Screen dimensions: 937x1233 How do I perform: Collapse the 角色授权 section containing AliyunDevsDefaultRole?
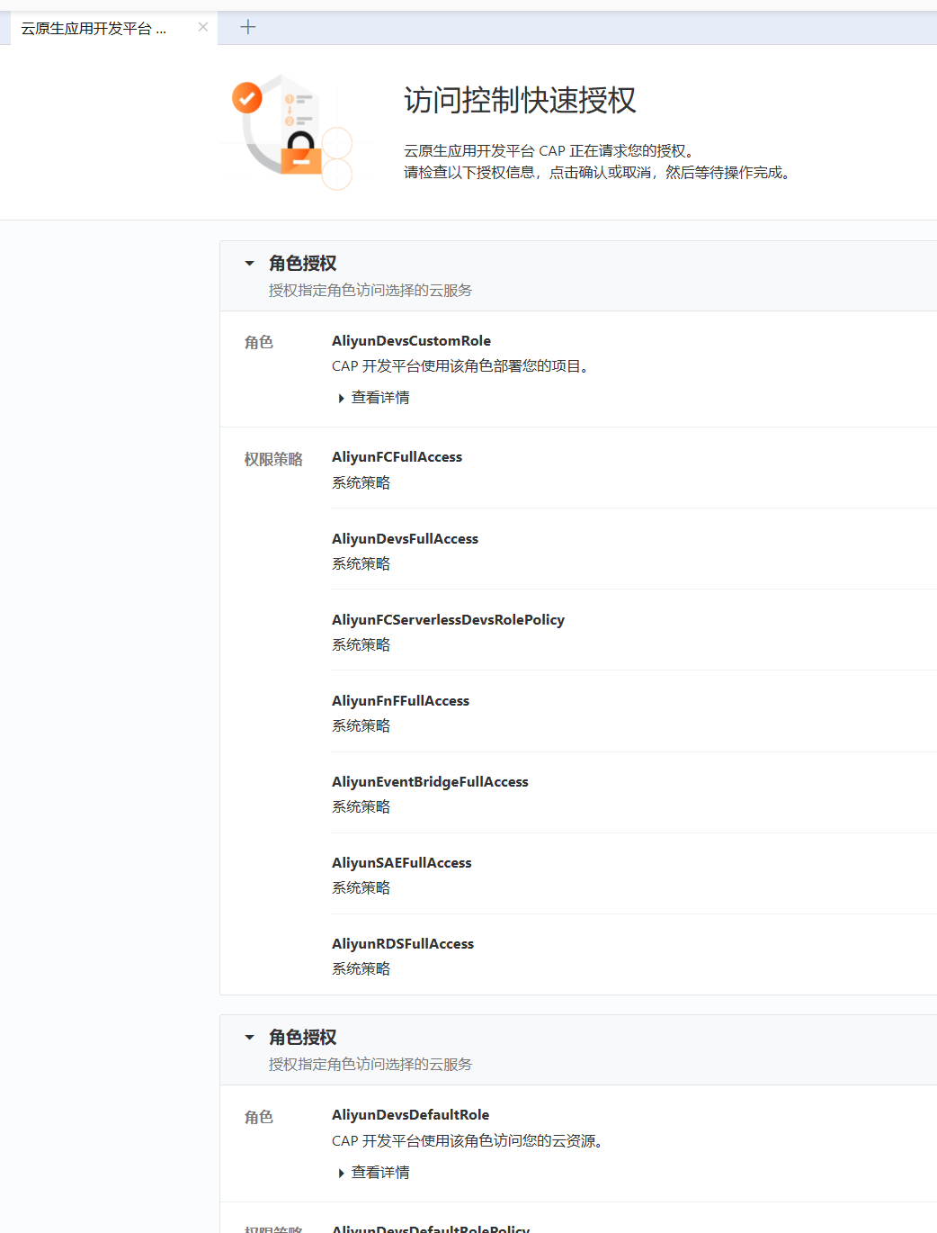[249, 1038]
